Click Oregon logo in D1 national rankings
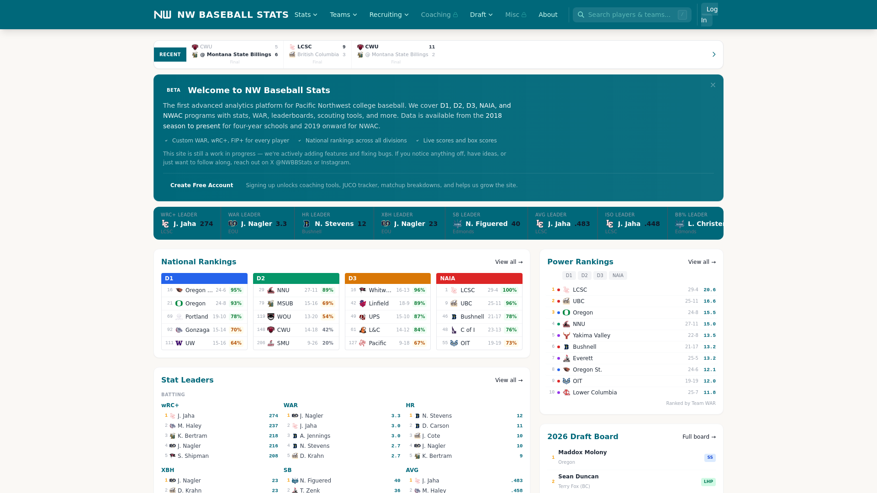The width and height of the screenshot is (877, 493). coord(179,304)
